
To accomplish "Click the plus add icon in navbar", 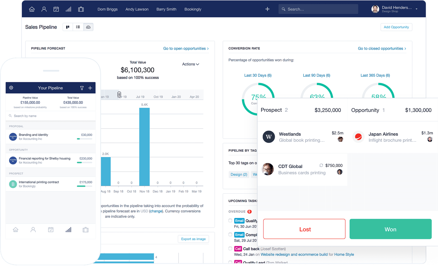I will [267, 9].
